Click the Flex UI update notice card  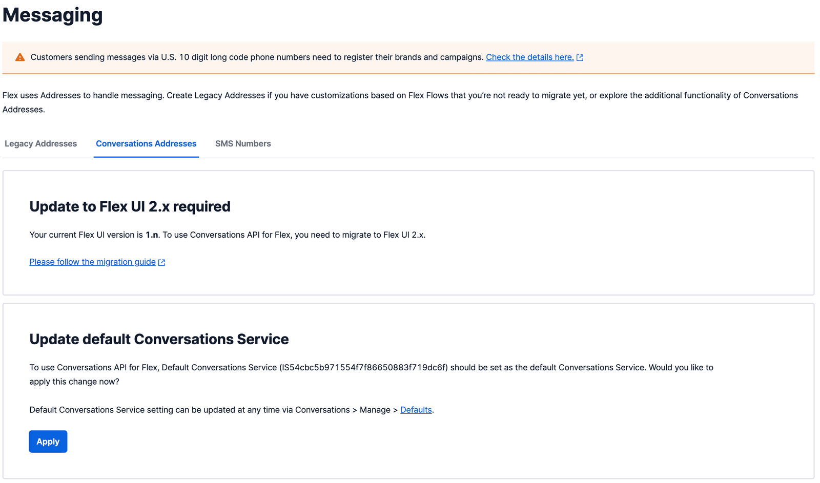(410, 233)
